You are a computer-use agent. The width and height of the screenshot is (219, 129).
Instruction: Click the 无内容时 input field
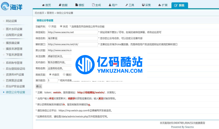59,62
